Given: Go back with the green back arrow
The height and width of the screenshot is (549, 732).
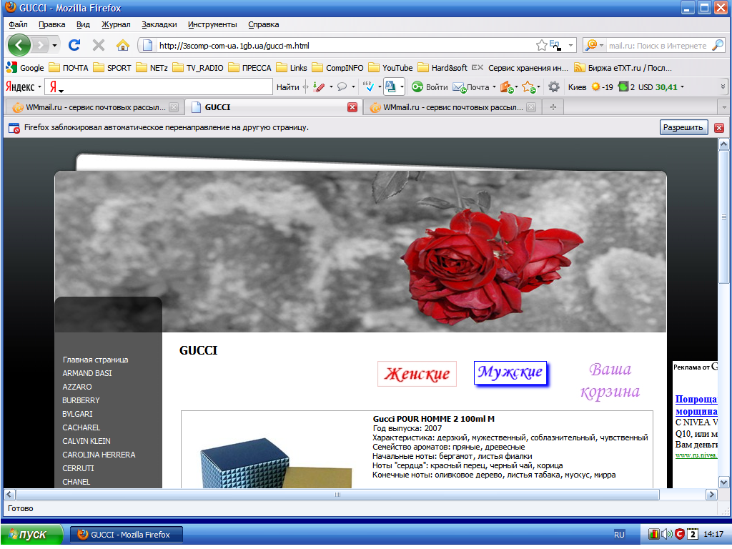Looking at the screenshot, I should click(x=19, y=45).
